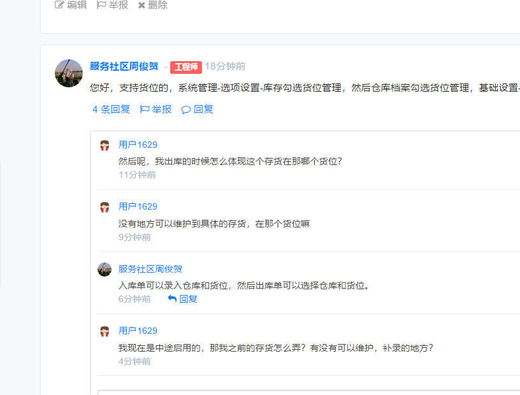Click reply text 入库单可以录入仓库和货位
Viewport: 520px width, 395px height.
pyautogui.click(x=244, y=285)
